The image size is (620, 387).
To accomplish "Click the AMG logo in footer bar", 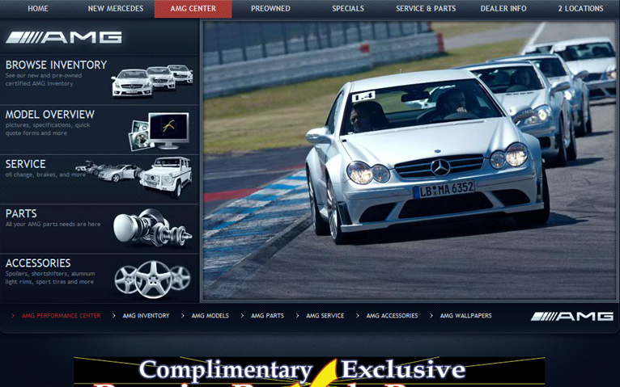I will [571, 316].
